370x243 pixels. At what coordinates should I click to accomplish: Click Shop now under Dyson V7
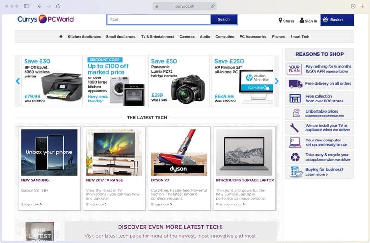tap(161, 205)
